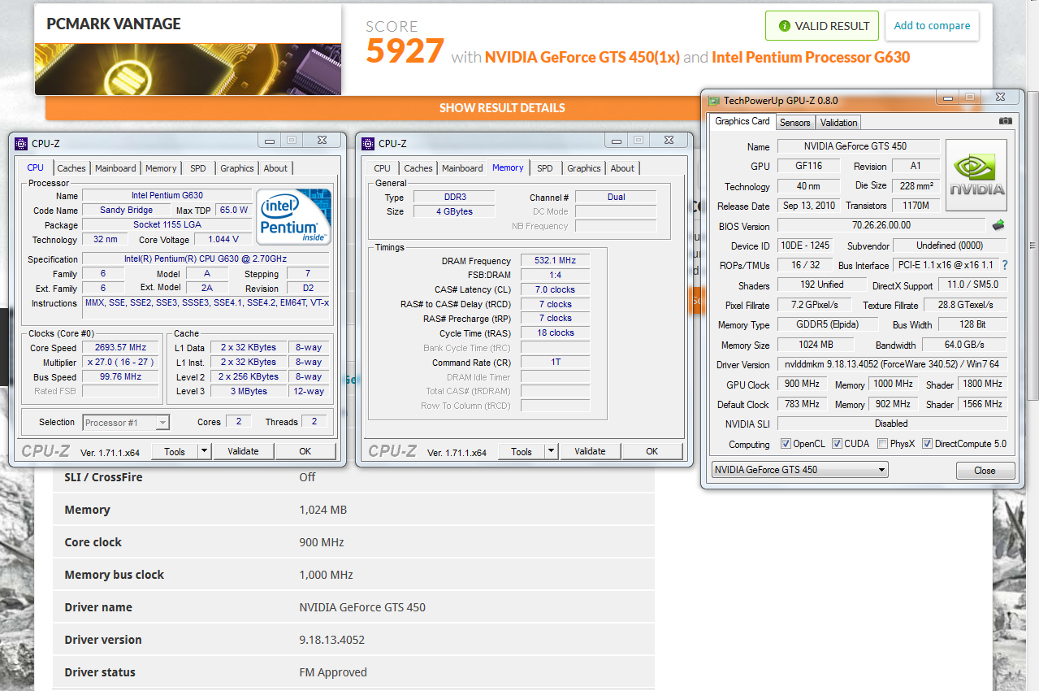Viewport: 1039px width, 691px height.
Task: Switch to Caches tab in left CPU-Z window
Action: [x=71, y=168]
